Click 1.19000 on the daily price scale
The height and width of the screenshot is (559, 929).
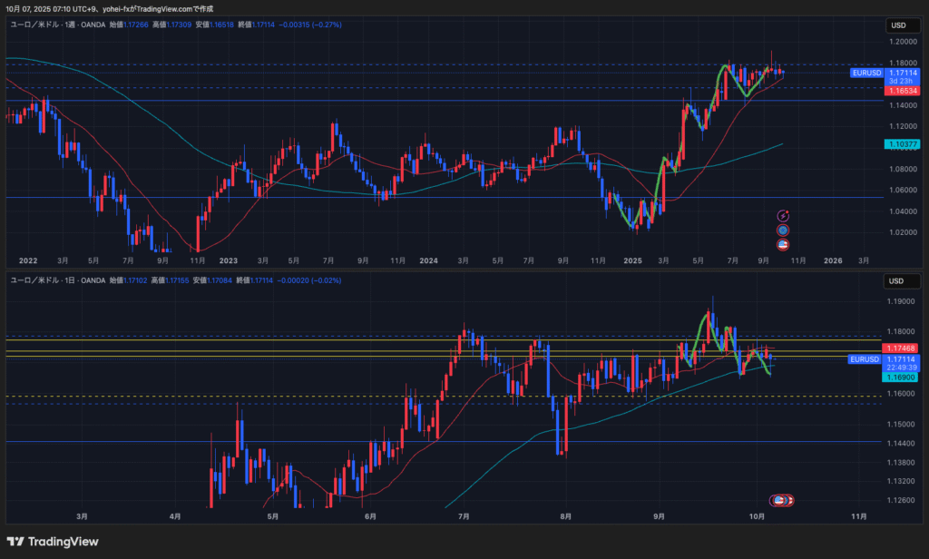pos(902,301)
